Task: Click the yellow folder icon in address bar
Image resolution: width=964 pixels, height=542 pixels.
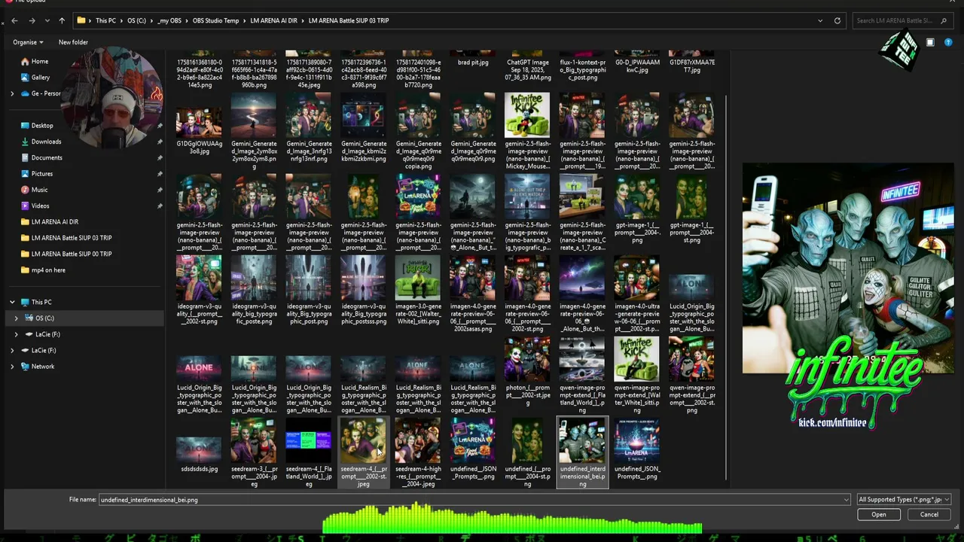Action: pos(81,20)
